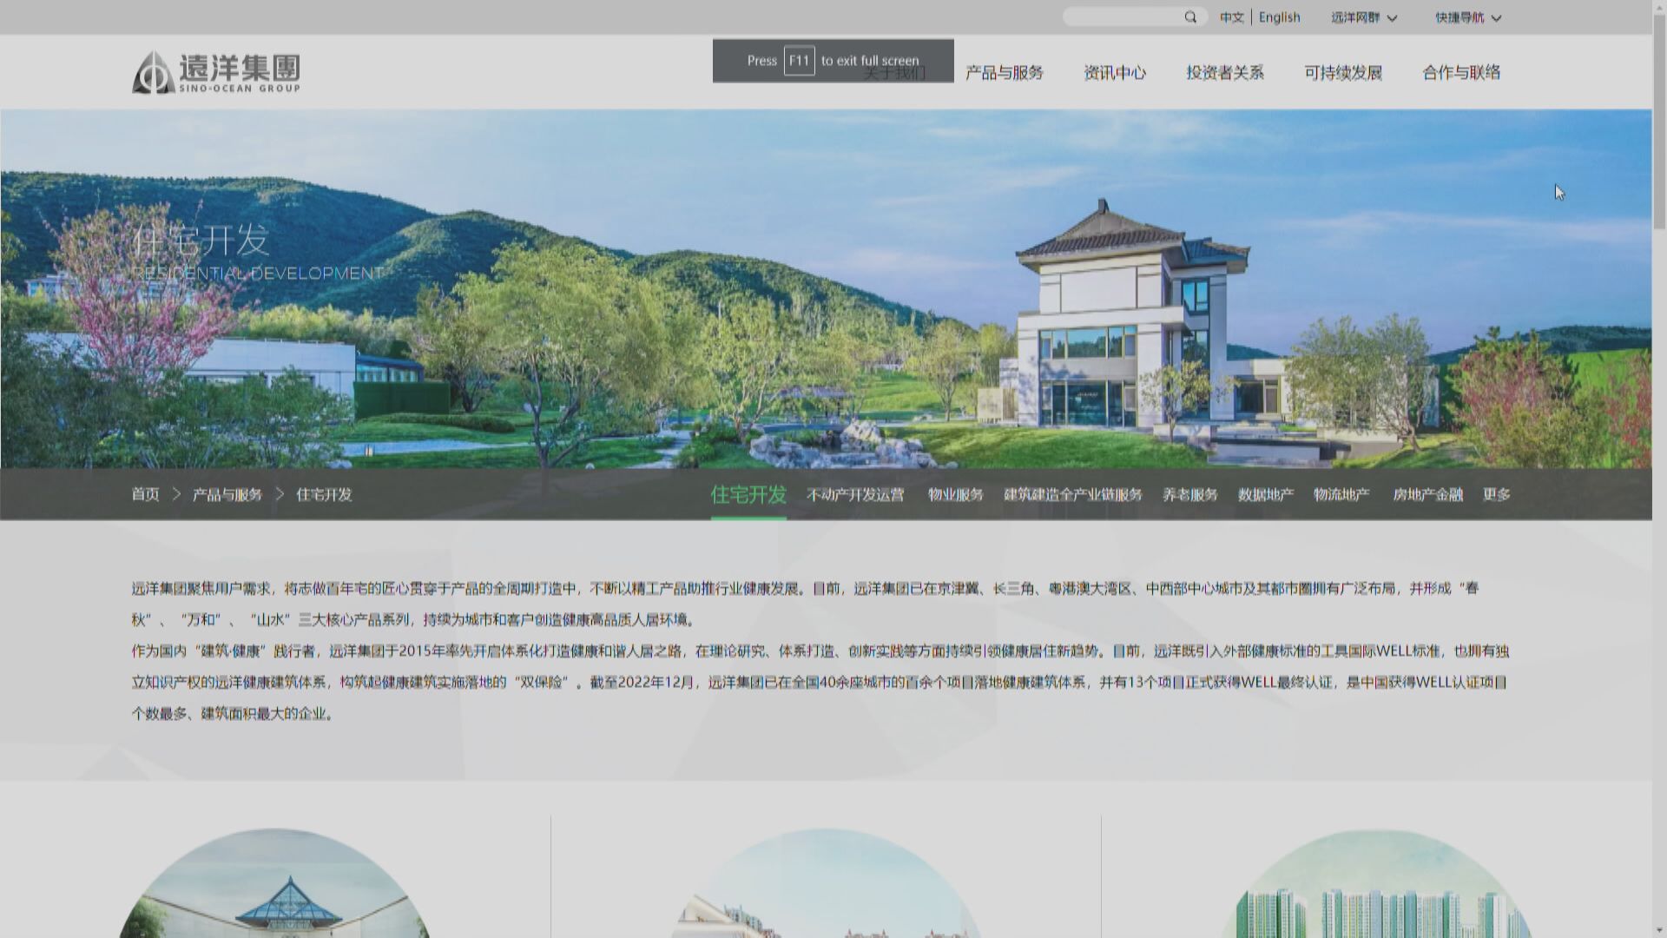
Task: Select the 不动产开发运营 tab
Action: click(854, 494)
